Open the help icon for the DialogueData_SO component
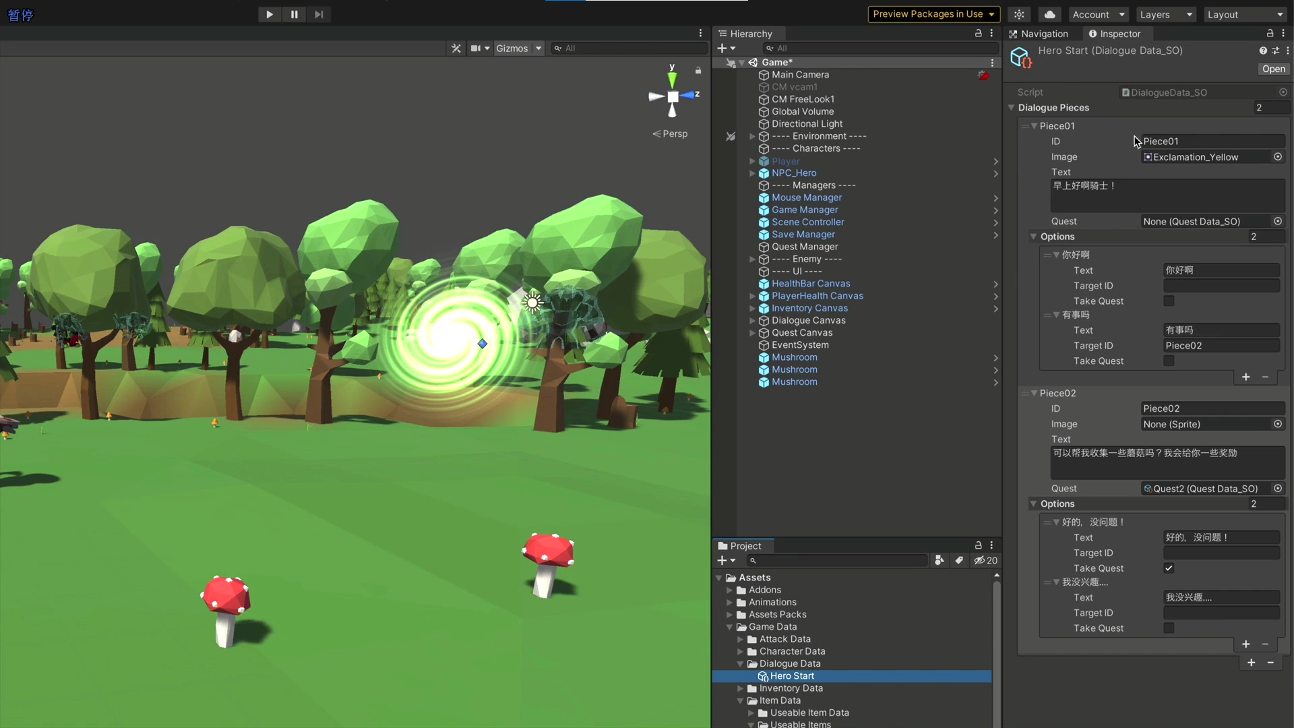The width and height of the screenshot is (1294, 728). pos(1264,51)
